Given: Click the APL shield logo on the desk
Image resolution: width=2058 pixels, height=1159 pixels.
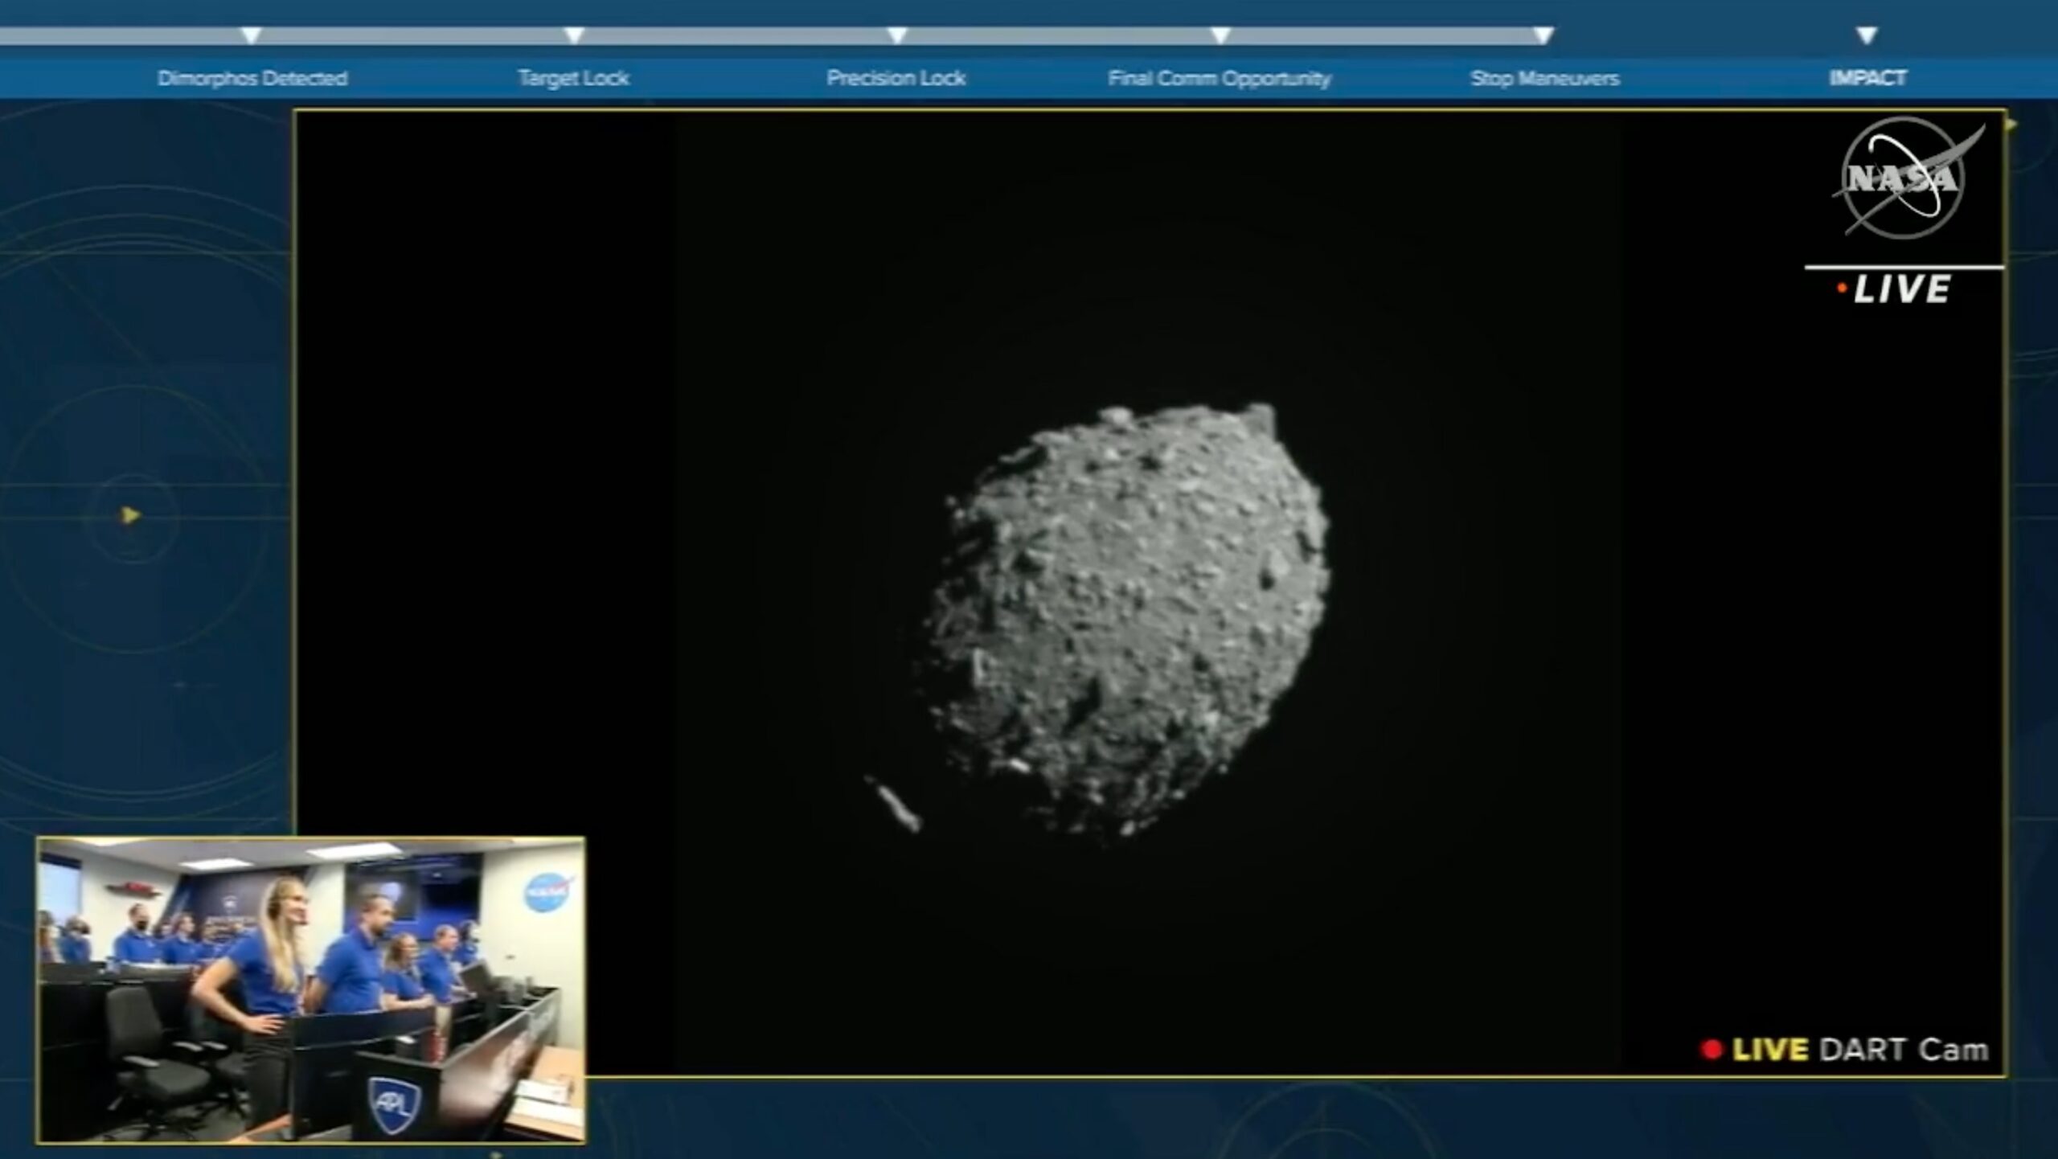Looking at the screenshot, I should (394, 1103).
